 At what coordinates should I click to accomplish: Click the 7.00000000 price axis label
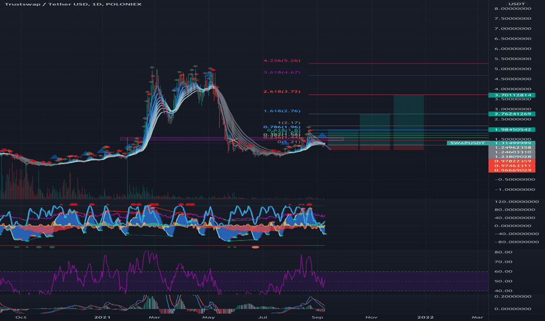tap(513, 29)
